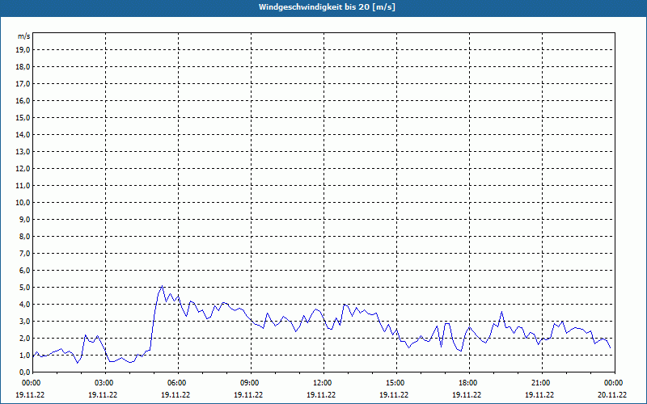647x404 pixels.
Task: Select the '00:00' time label above 19.11.22
Action: pos(32,383)
